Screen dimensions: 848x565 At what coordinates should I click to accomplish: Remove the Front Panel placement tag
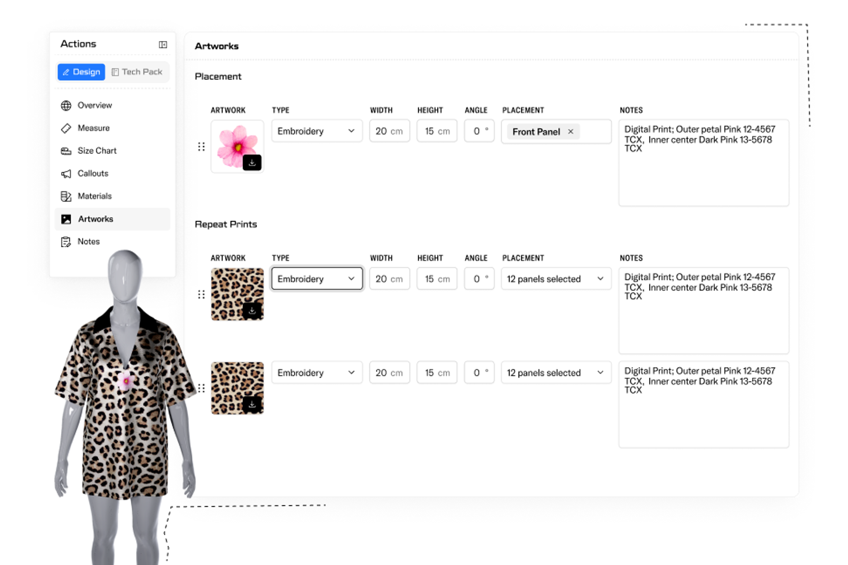571,131
